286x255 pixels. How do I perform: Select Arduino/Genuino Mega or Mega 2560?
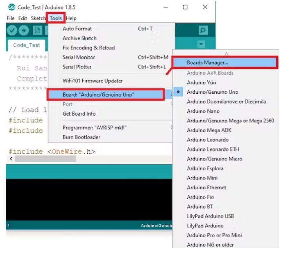pyautogui.click(x=226, y=121)
